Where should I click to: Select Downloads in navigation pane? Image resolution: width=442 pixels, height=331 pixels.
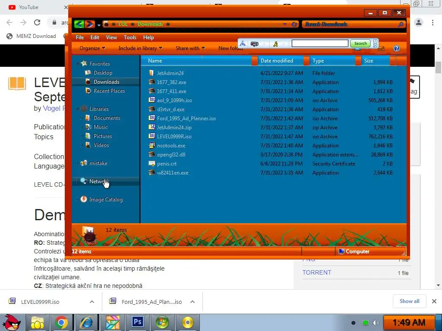point(106,81)
